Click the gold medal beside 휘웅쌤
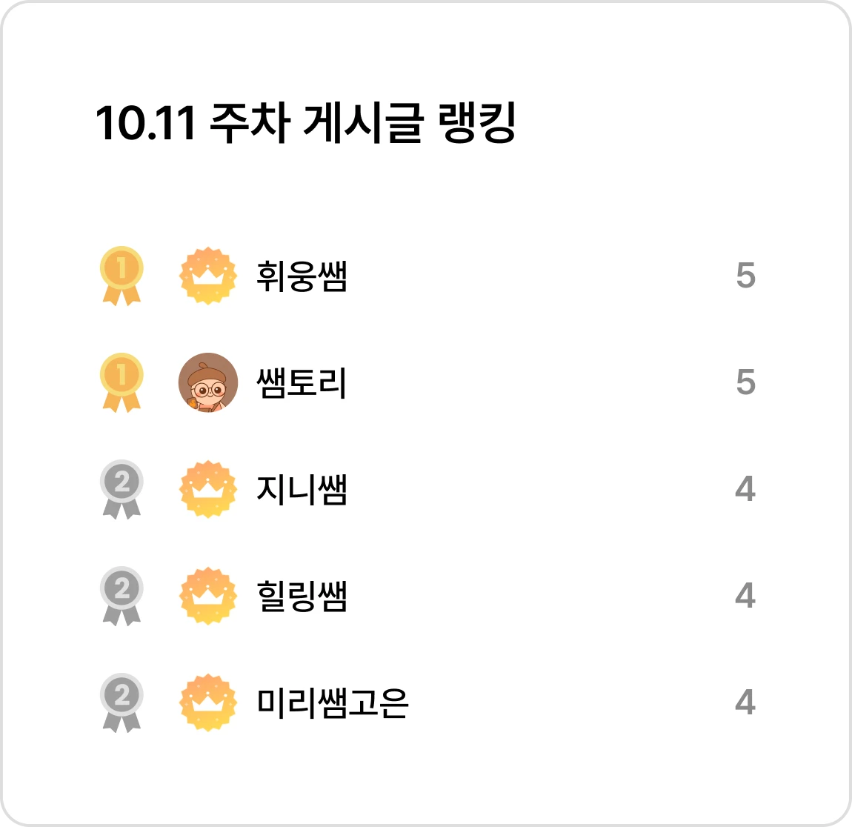Viewport: 852px width, 827px height. coord(122,276)
